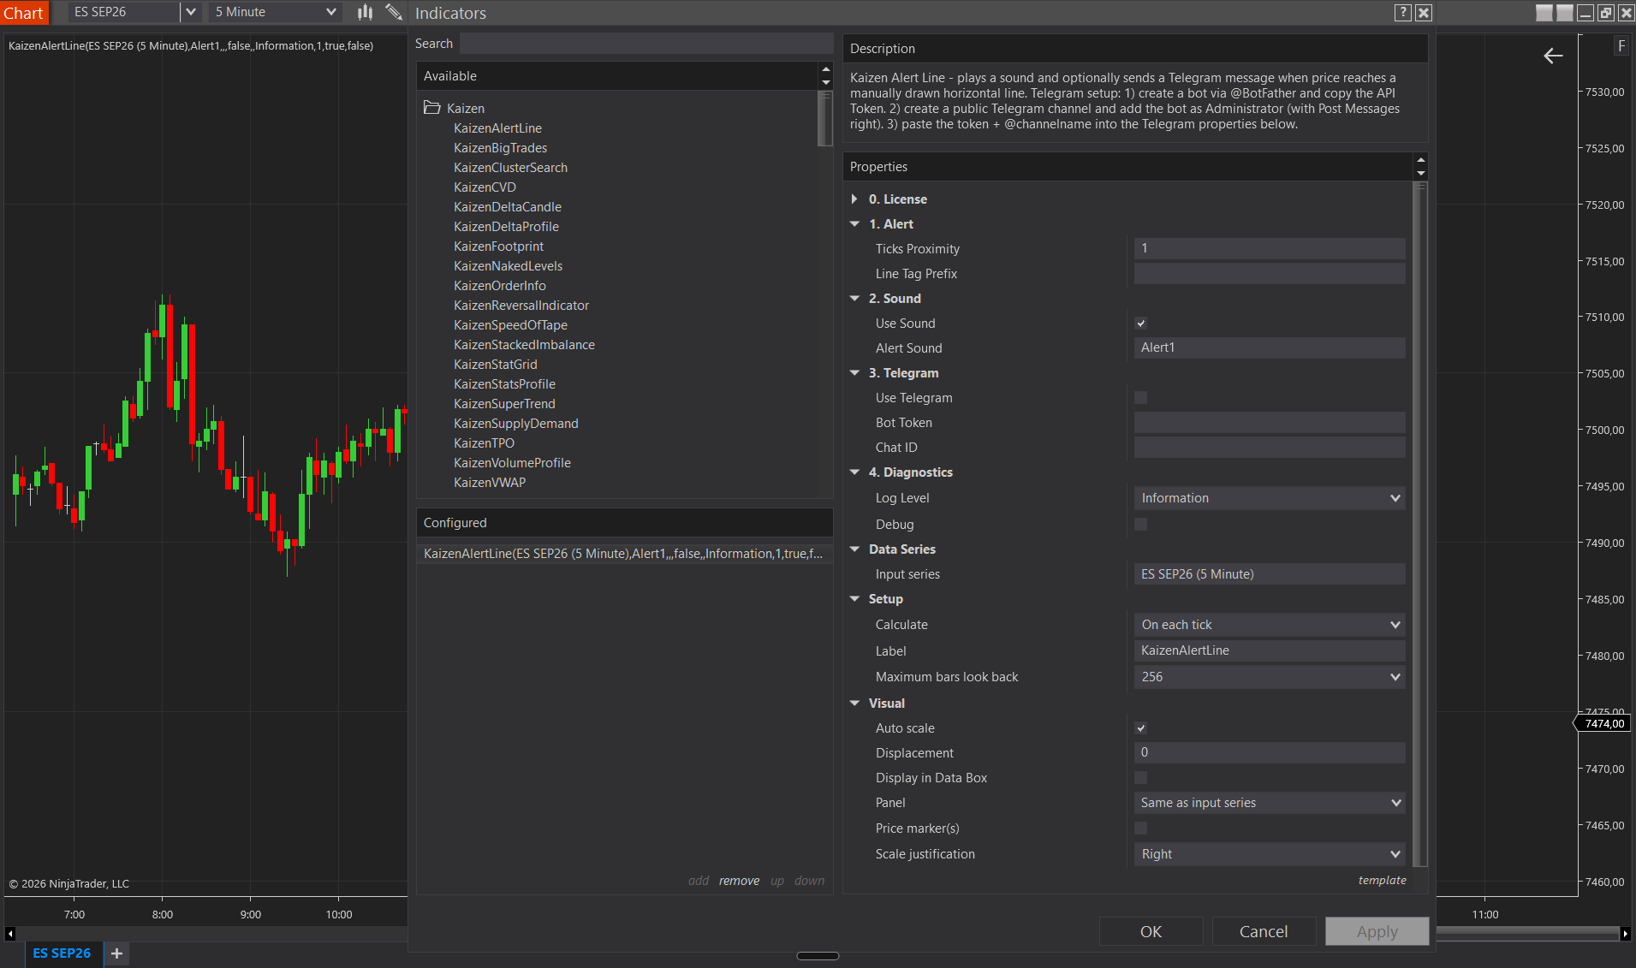Click the down link under Configured
Image resolution: width=1636 pixels, height=968 pixels.
coord(809,881)
